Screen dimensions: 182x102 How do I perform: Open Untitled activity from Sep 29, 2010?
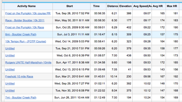pos(10,84)
